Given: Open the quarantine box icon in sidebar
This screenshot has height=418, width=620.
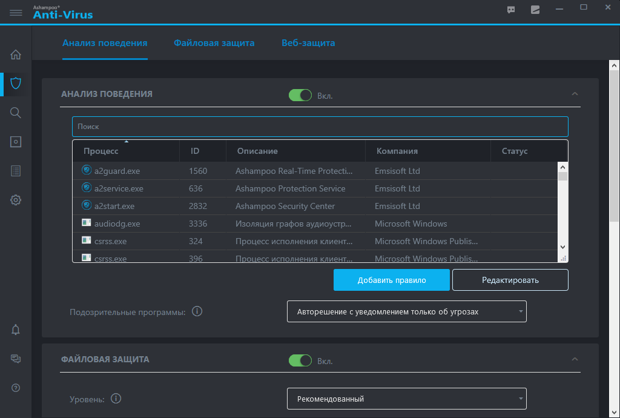Looking at the screenshot, I should (16, 142).
